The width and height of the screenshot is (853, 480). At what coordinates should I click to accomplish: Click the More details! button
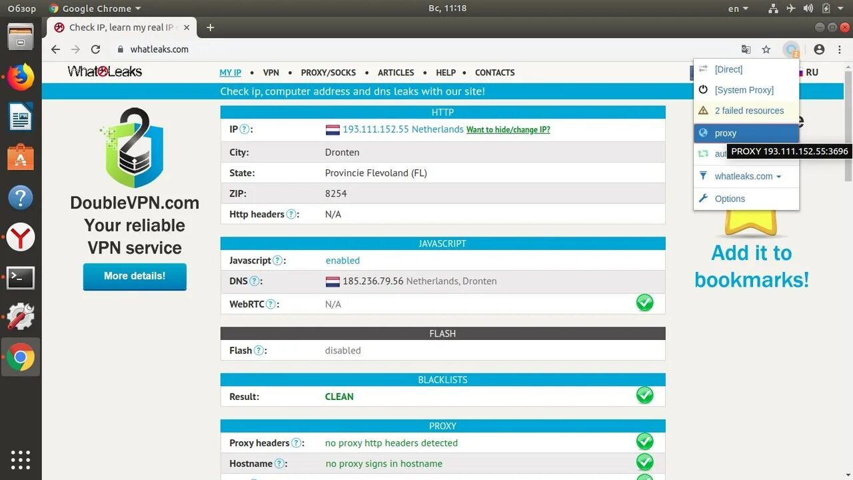135,276
